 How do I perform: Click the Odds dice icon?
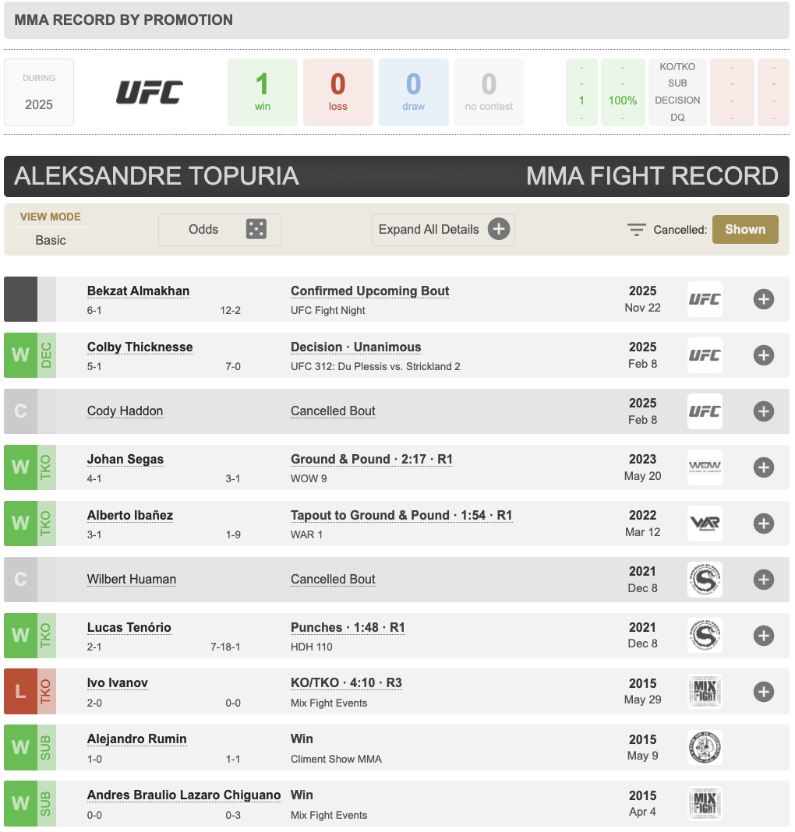point(256,229)
